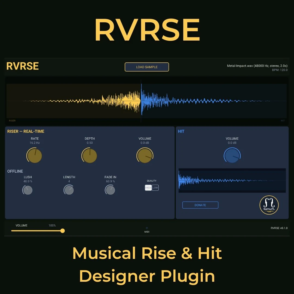Click the FADE IN knob
Screen dimensions: 294x294
[110, 190]
